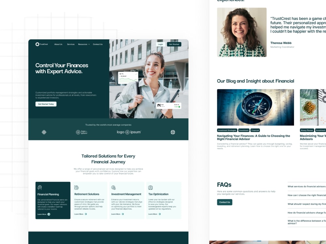
Task: Click the Investment Management card icon
Action: pos(113,188)
